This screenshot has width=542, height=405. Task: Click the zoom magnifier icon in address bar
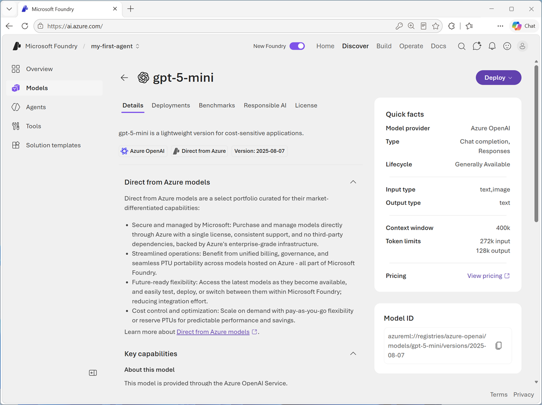[411, 26]
